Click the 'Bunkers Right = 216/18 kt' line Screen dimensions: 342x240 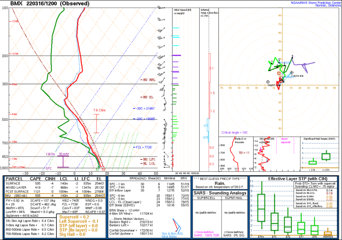[131, 222]
